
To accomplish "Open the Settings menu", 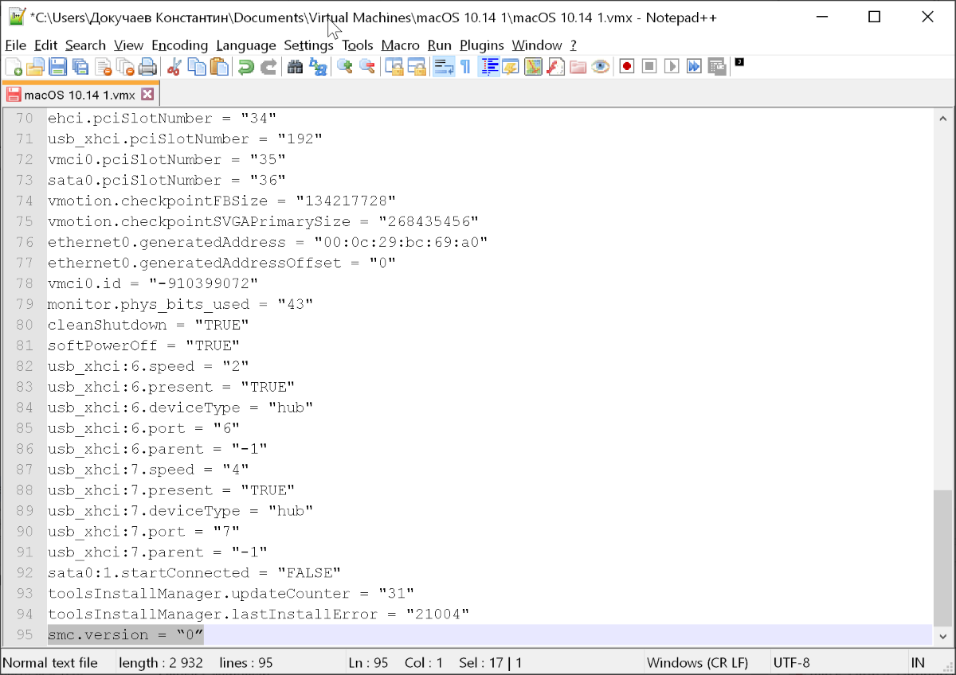I will pyautogui.click(x=308, y=45).
